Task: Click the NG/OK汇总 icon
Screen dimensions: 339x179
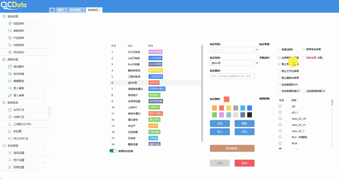Action: (x=10, y=138)
